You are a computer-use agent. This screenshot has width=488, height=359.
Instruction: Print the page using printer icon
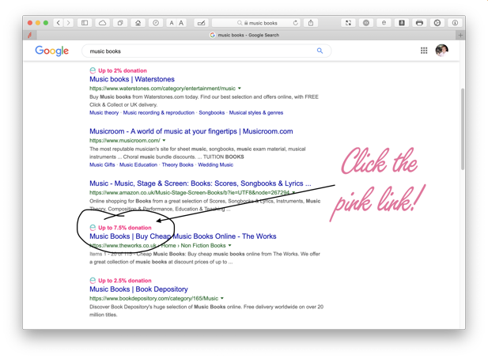(x=419, y=23)
